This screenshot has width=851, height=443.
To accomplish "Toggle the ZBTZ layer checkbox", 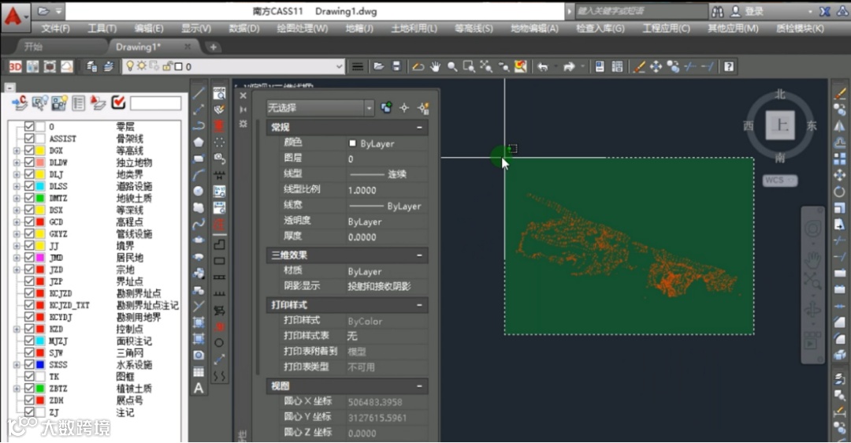I will [29, 389].
